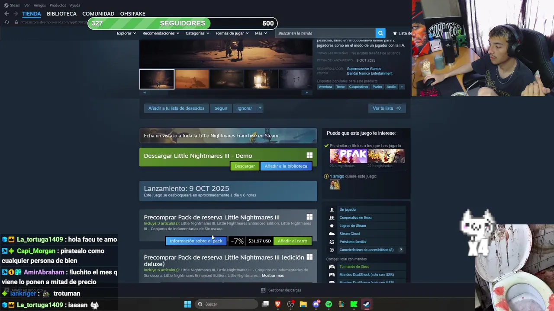This screenshot has height=311, width=554.
Task: Click the Gestionar descargas download icon
Action: [263, 290]
